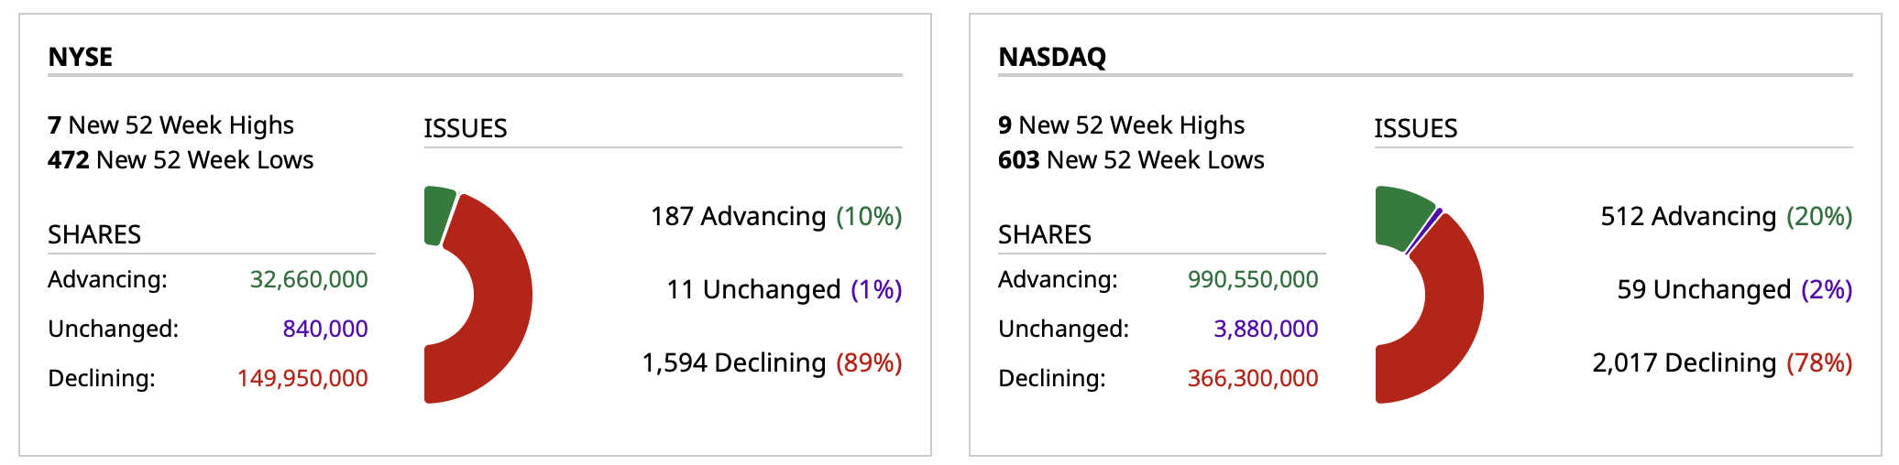Click NASDAQ declining shares value 366,300,000

(1253, 378)
